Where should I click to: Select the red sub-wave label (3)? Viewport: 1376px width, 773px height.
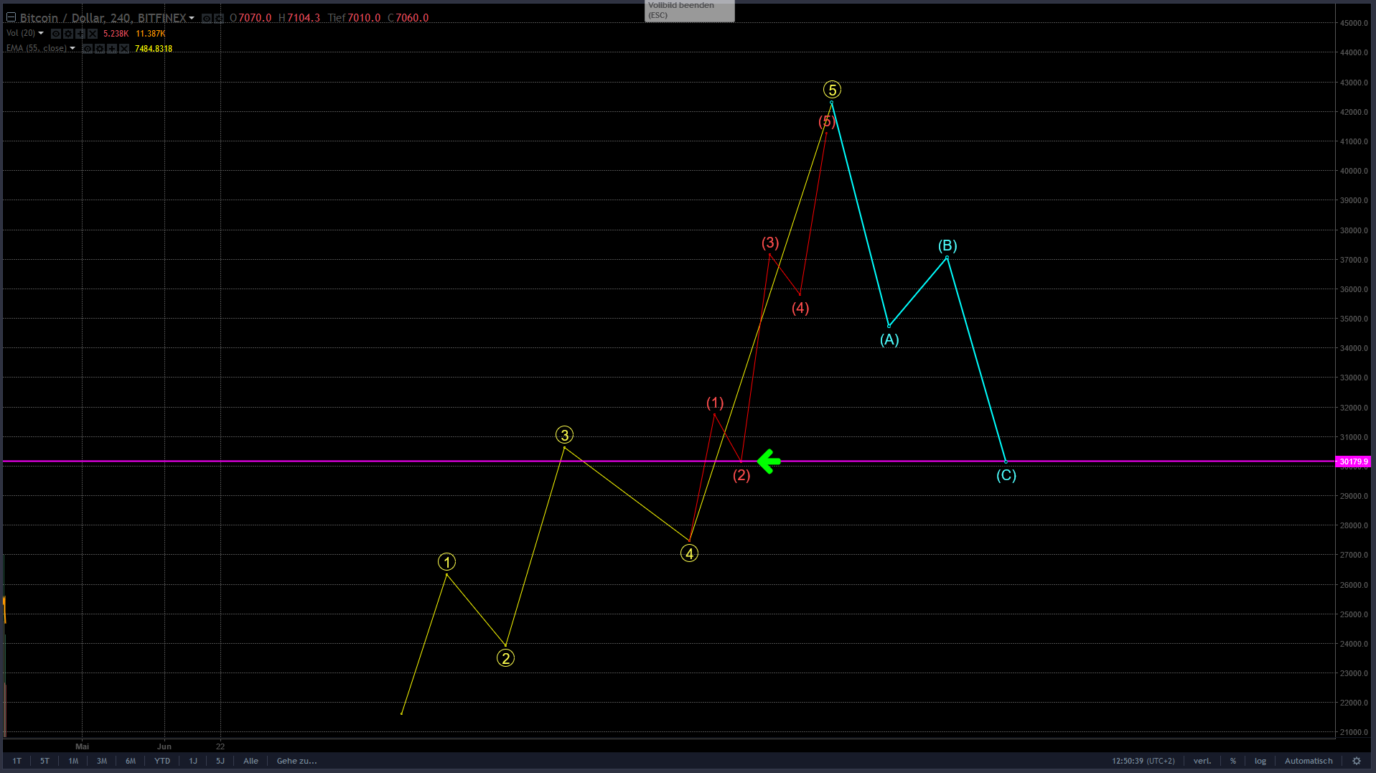(770, 243)
